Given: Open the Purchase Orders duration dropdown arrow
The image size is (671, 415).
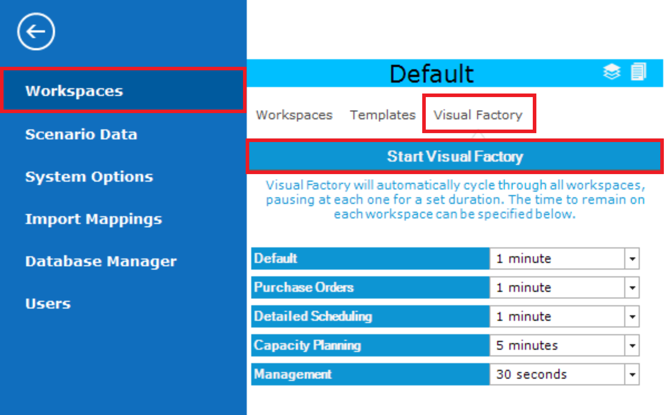Looking at the screenshot, I should (632, 288).
